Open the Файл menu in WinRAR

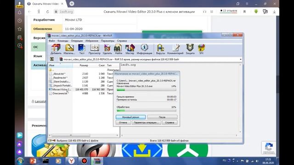click(x=52, y=41)
